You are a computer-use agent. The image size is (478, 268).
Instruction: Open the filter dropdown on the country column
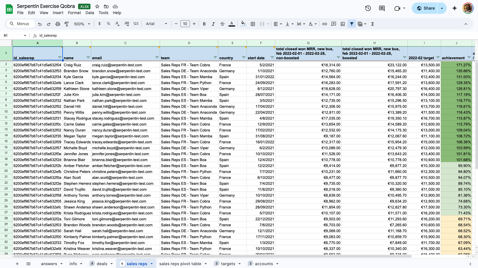click(x=244, y=58)
